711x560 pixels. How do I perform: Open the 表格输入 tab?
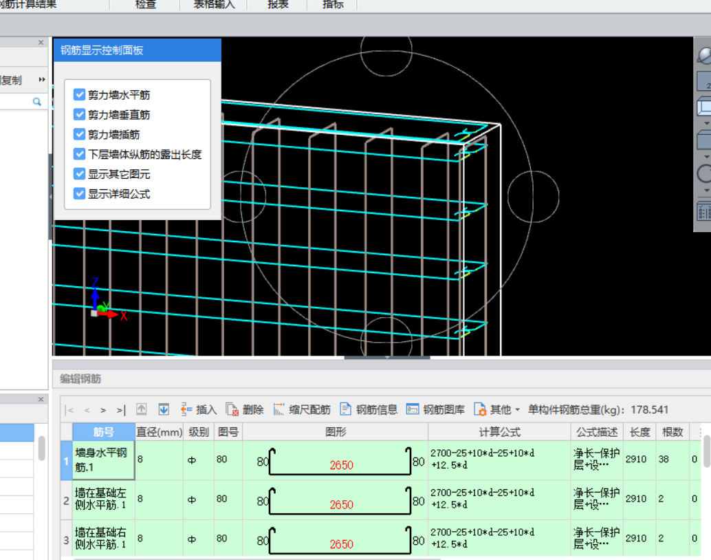214,5
